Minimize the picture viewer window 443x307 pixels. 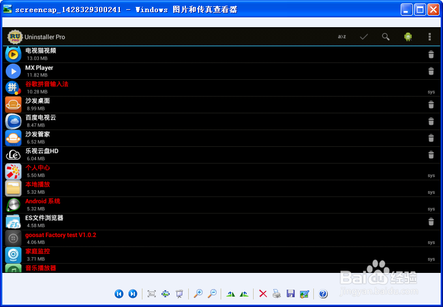(x=407, y=10)
